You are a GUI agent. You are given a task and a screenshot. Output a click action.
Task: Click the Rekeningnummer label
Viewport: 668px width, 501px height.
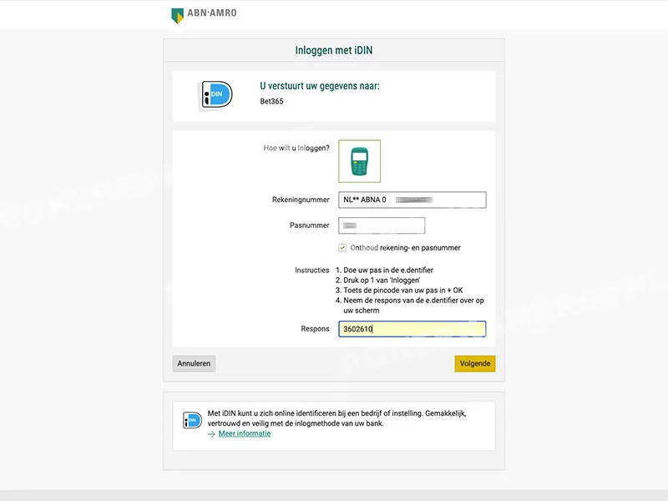(301, 200)
